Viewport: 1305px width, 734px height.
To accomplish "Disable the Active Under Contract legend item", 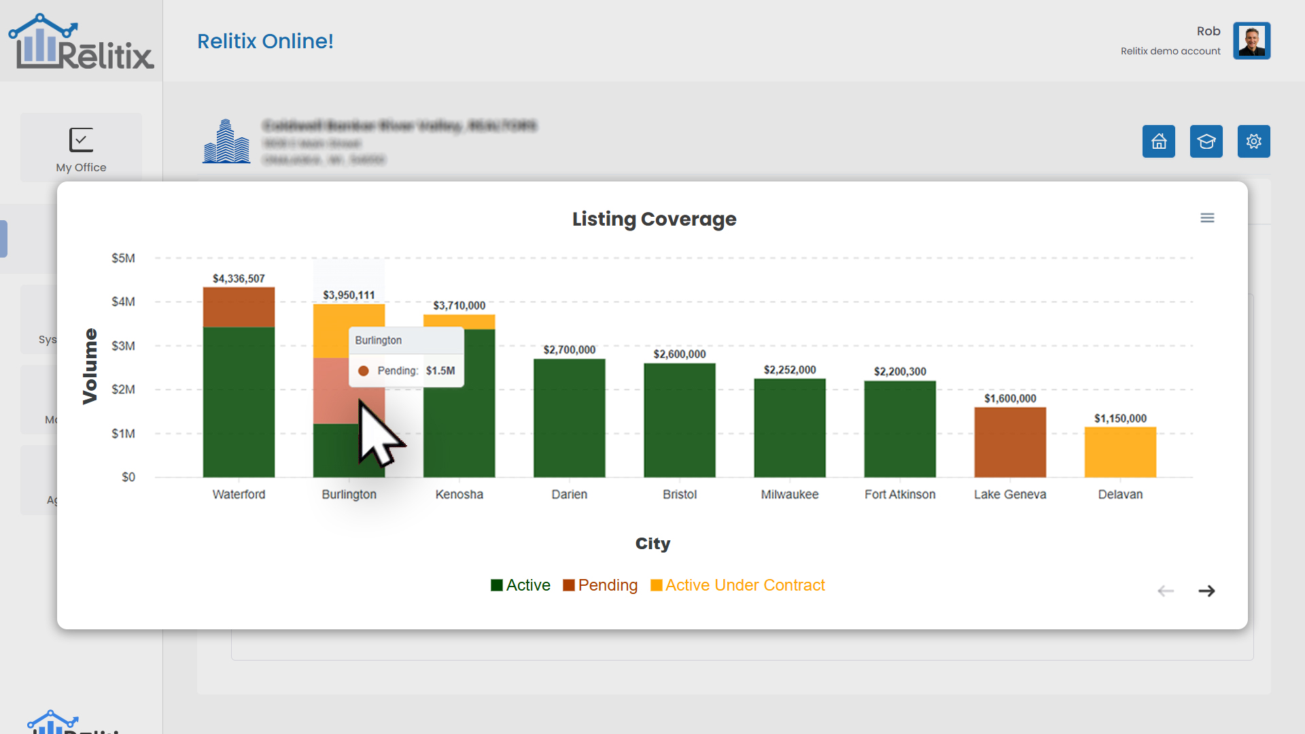I will click(738, 585).
